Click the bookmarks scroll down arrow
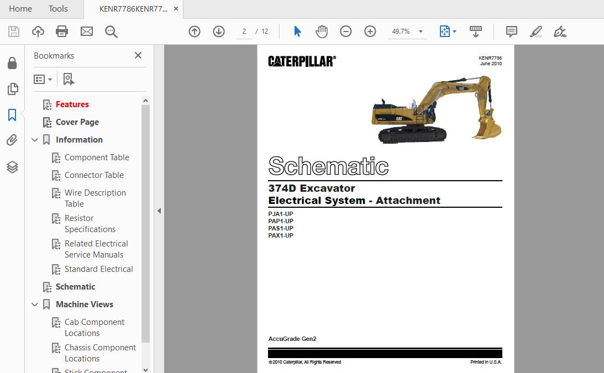This screenshot has width=604, height=373. click(x=145, y=370)
